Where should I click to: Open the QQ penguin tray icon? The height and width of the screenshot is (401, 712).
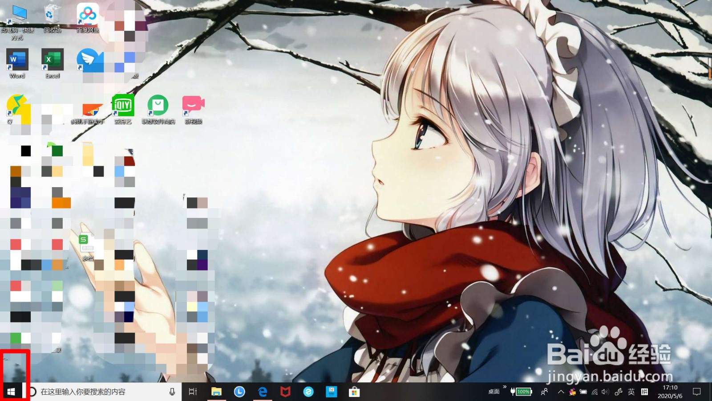click(572, 392)
